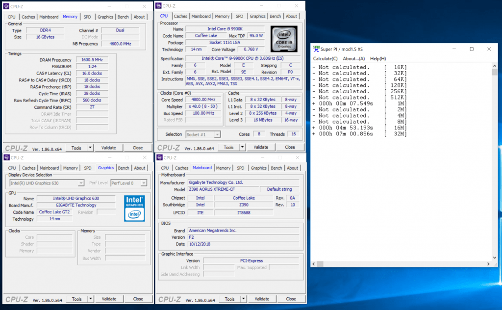Maximize the Super PI window
Screen dimensions: 502x310
tap(472, 49)
